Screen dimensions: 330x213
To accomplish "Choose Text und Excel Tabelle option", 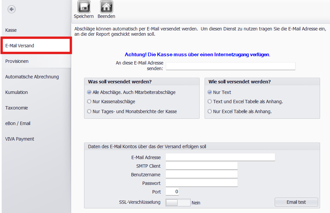I will click(210, 102).
